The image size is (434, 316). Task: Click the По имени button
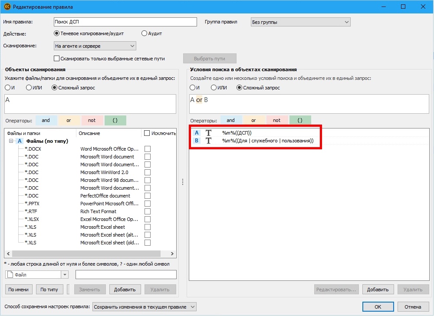click(x=19, y=290)
